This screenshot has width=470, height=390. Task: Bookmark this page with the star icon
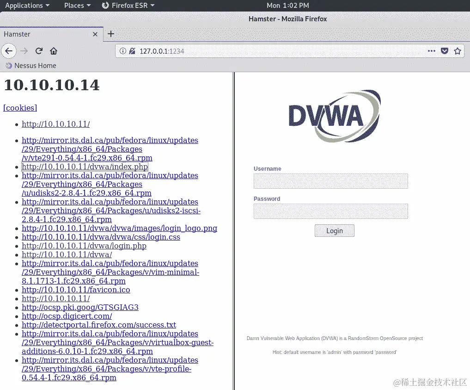point(458,51)
